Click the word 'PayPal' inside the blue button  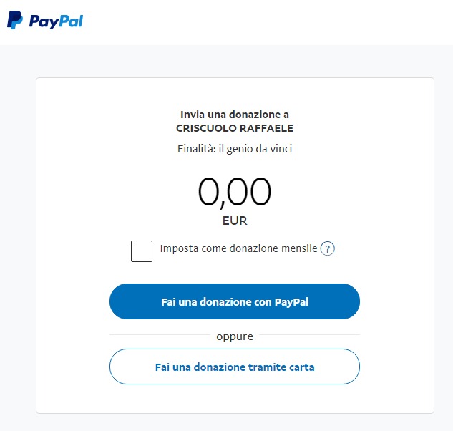(x=292, y=302)
